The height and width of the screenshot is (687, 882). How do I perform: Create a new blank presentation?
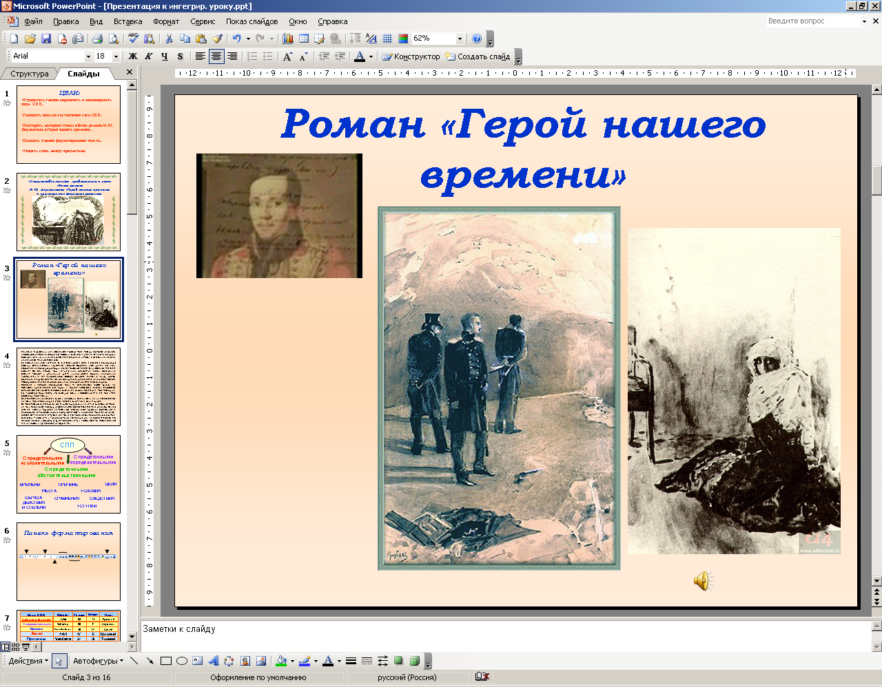[x=14, y=39]
